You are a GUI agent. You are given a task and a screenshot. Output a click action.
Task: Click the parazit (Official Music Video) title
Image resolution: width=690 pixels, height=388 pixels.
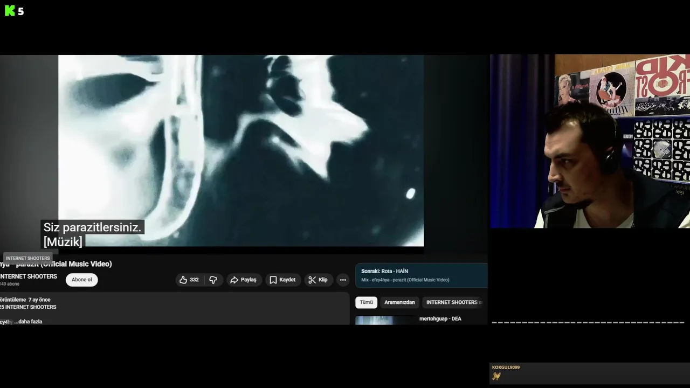pyautogui.click(x=56, y=264)
